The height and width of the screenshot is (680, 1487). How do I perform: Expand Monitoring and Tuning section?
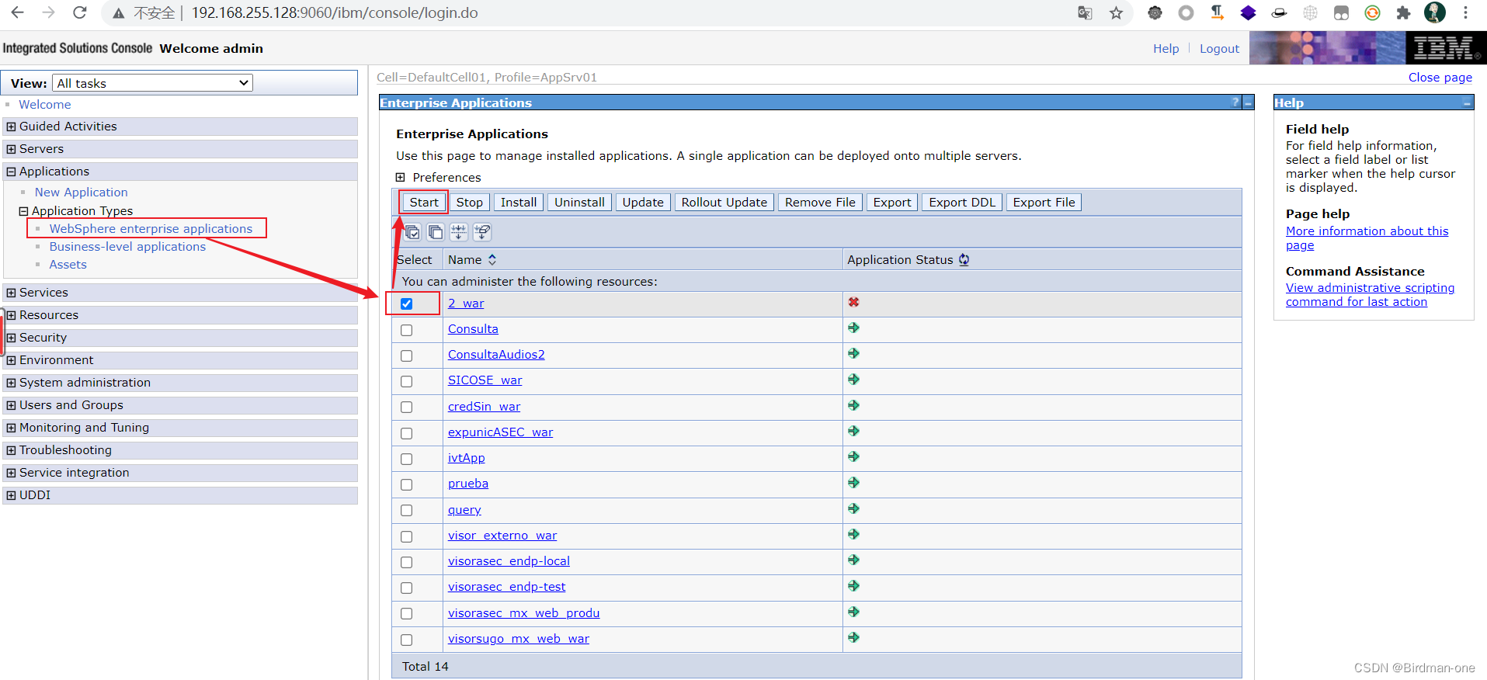(11, 428)
